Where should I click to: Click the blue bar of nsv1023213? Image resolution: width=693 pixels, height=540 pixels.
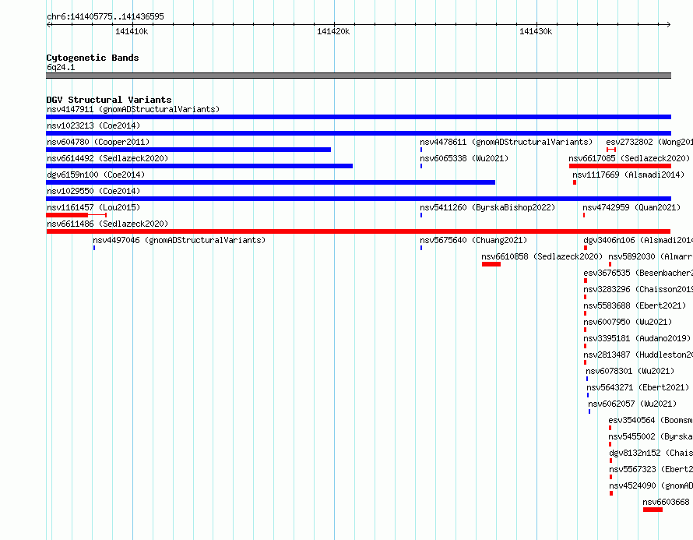coord(358,133)
